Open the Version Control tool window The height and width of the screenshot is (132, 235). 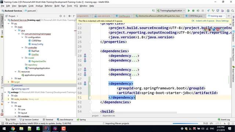pos(29,120)
